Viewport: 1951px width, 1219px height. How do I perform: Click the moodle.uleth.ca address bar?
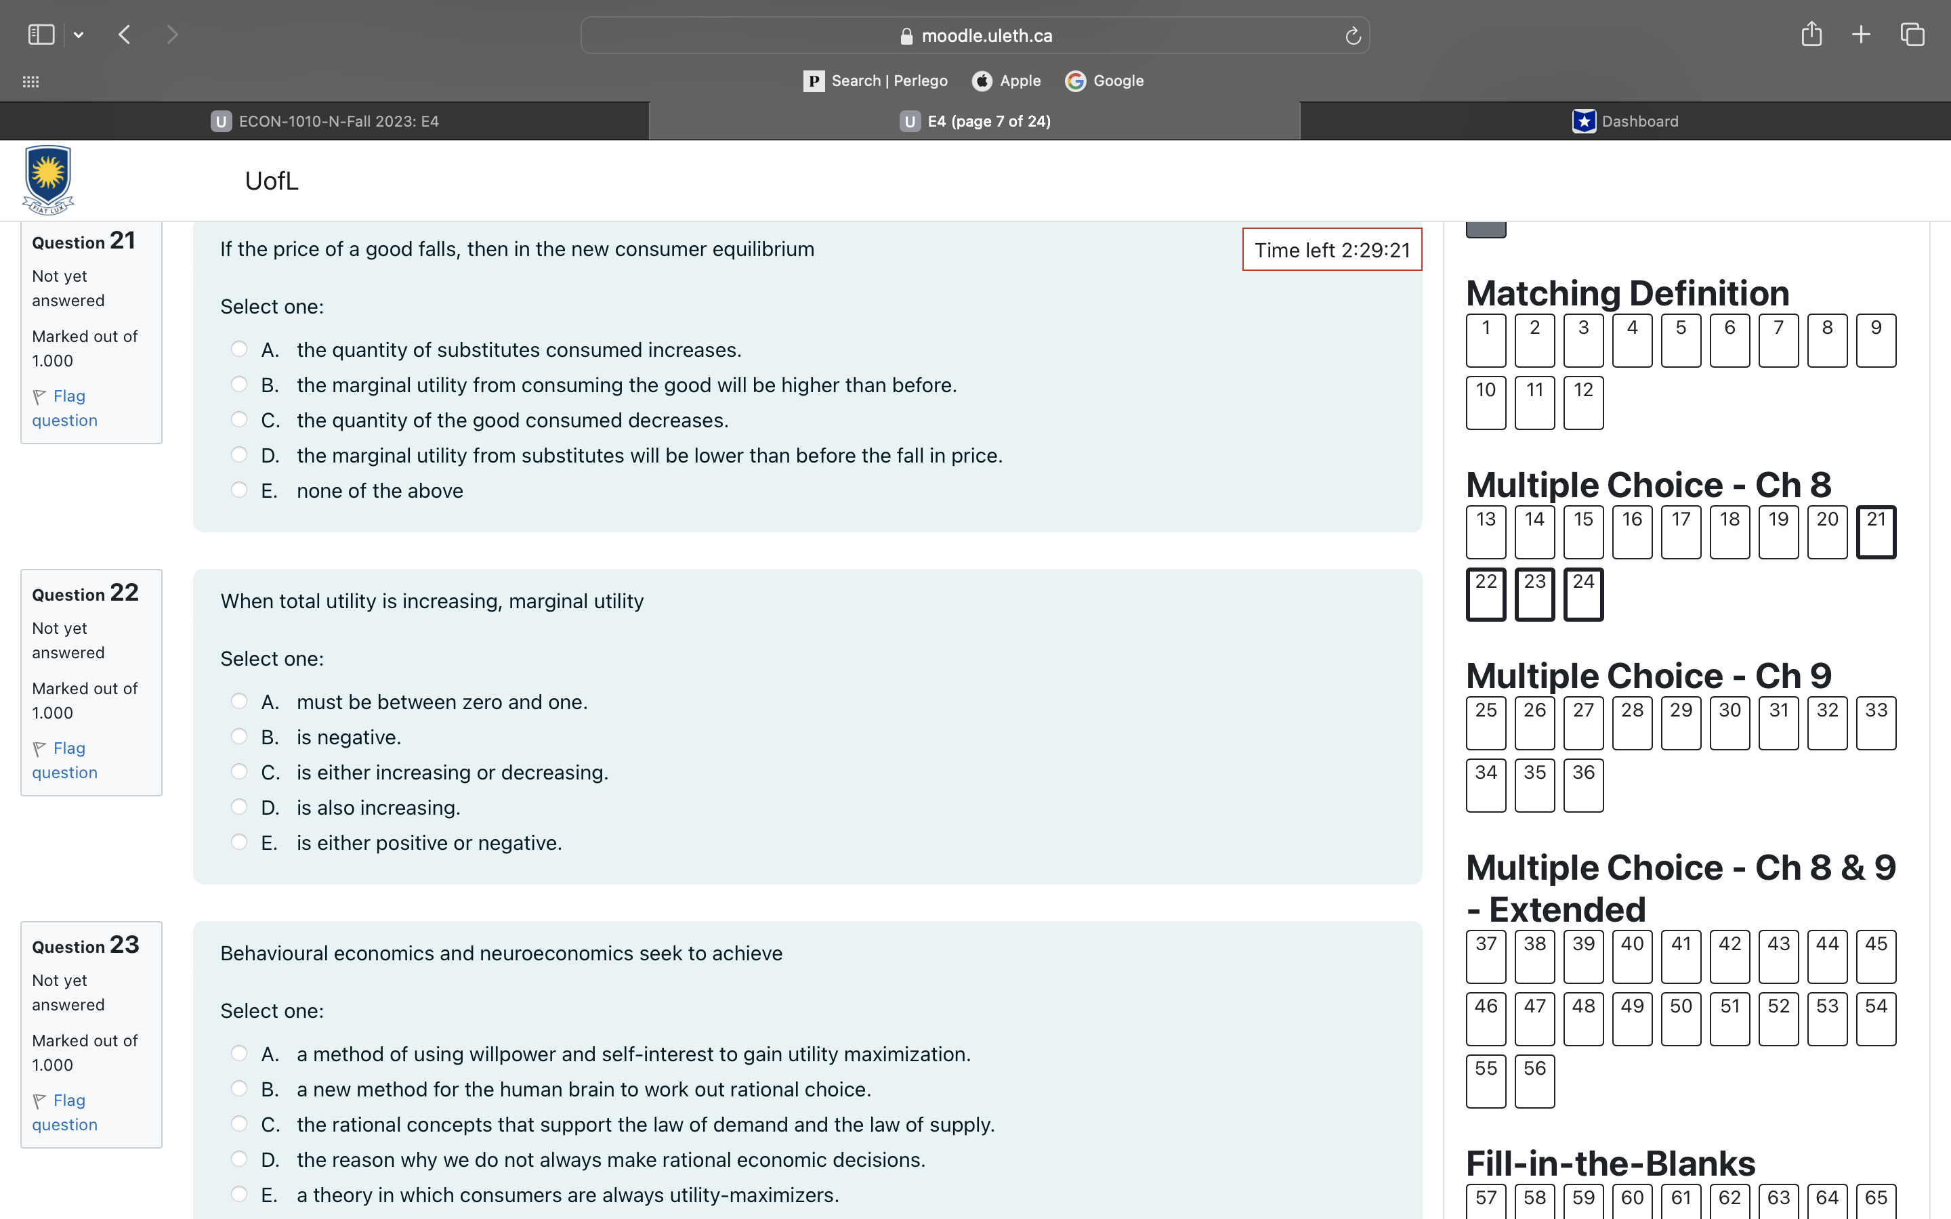coord(974,37)
